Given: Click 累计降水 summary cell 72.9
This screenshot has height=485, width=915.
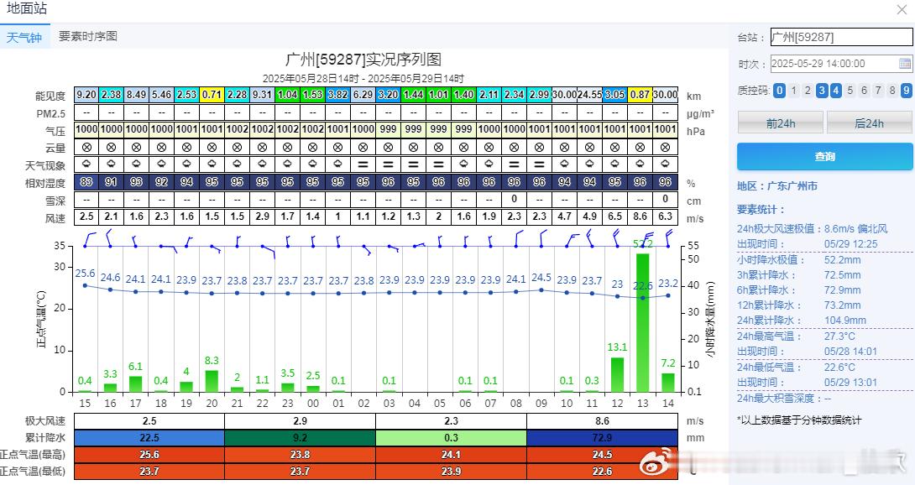Looking at the screenshot, I should pyautogui.click(x=602, y=438).
